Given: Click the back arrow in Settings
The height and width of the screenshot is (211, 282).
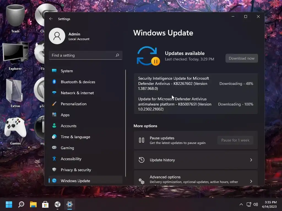Looking at the screenshot, I should (51, 19).
